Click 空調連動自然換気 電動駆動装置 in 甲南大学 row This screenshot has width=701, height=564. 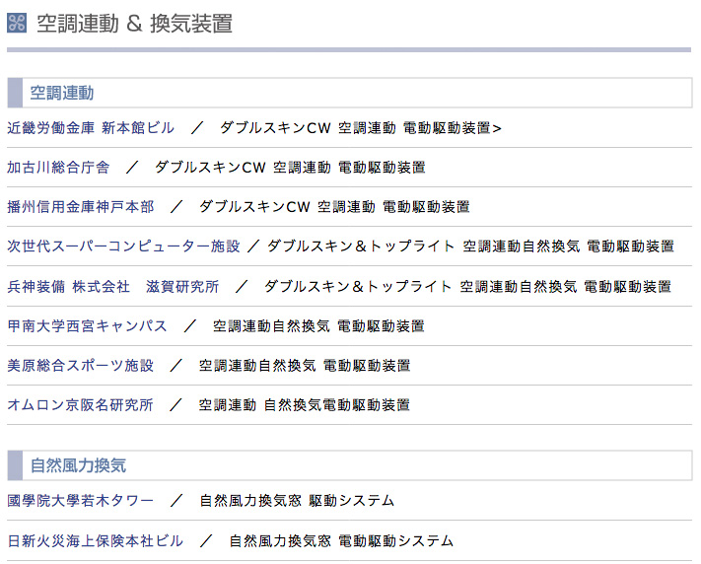[x=318, y=326]
